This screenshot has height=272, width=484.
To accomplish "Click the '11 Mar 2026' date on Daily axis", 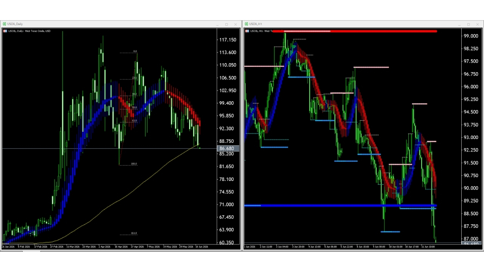I will point(73,247).
